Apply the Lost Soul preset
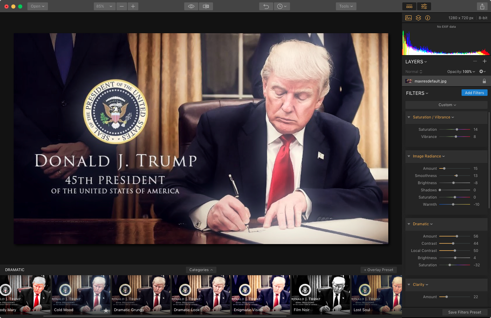 tap(377, 295)
